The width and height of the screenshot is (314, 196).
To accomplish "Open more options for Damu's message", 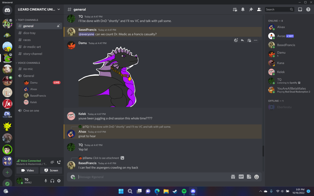I will [256, 40].
